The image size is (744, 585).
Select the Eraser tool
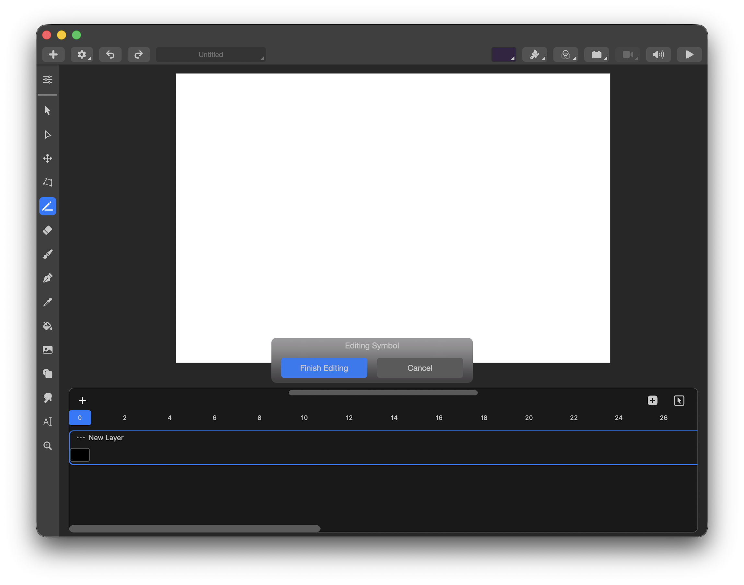(48, 230)
